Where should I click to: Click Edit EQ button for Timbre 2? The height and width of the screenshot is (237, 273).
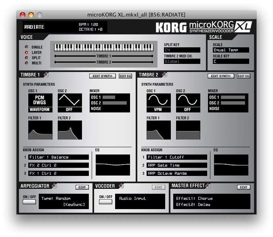(x=244, y=76)
